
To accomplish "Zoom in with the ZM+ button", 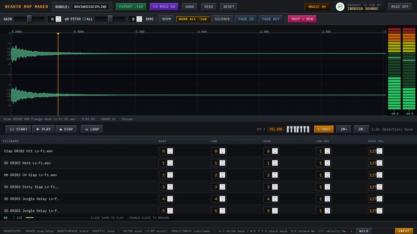I will (x=344, y=129).
